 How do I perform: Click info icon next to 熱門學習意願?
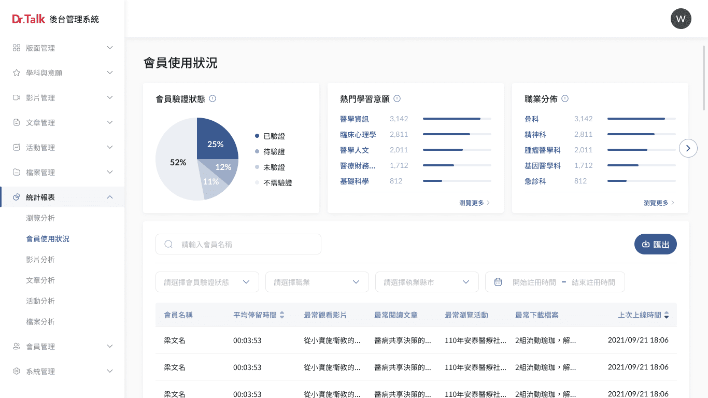(x=397, y=98)
